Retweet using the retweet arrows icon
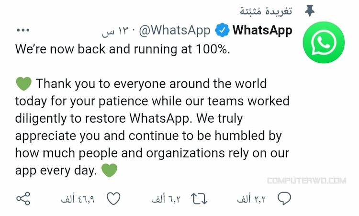The height and width of the screenshot is (216, 359). coord(199,199)
